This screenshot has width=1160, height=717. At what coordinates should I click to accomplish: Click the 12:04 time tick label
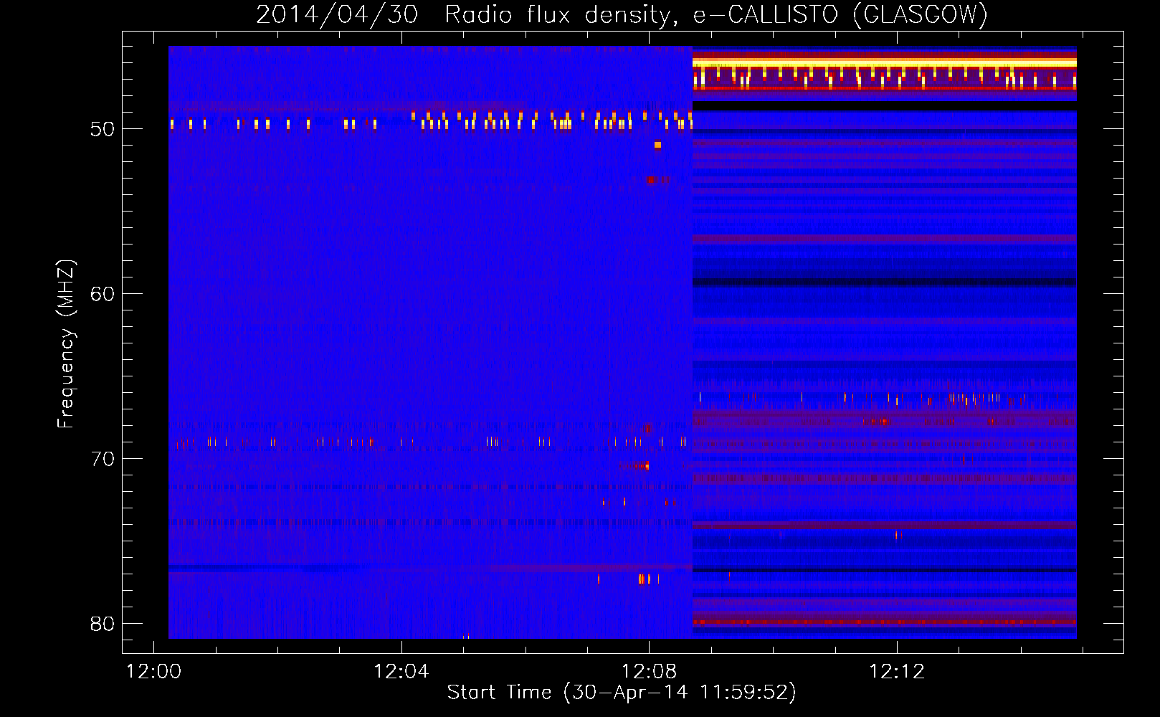pyautogui.click(x=401, y=672)
